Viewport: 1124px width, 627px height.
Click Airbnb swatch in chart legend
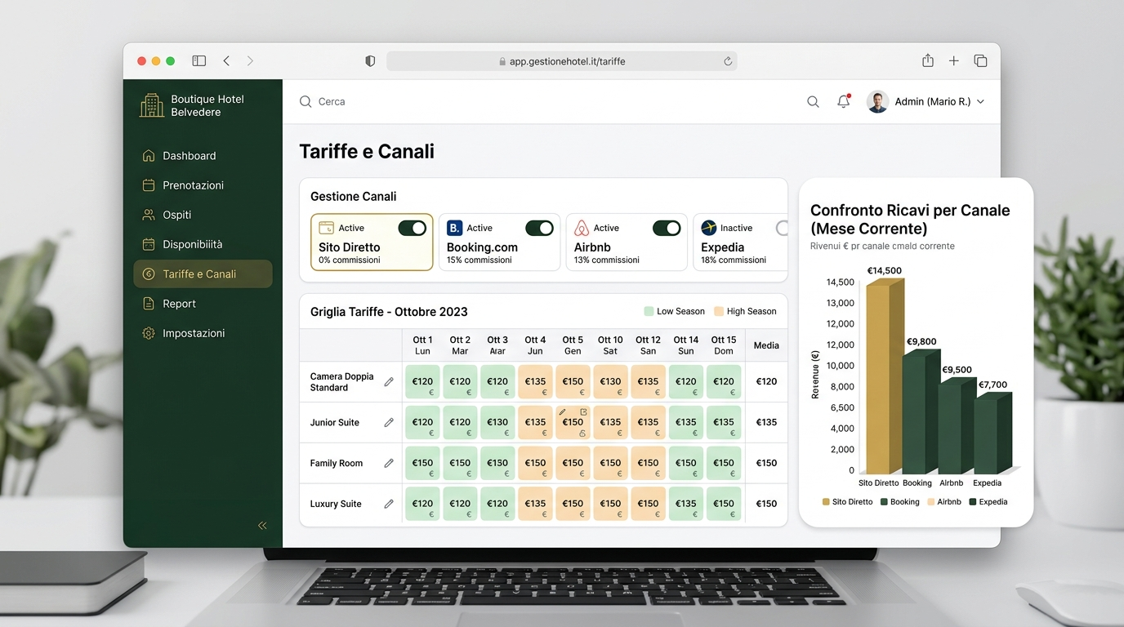pyautogui.click(x=930, y=502)
